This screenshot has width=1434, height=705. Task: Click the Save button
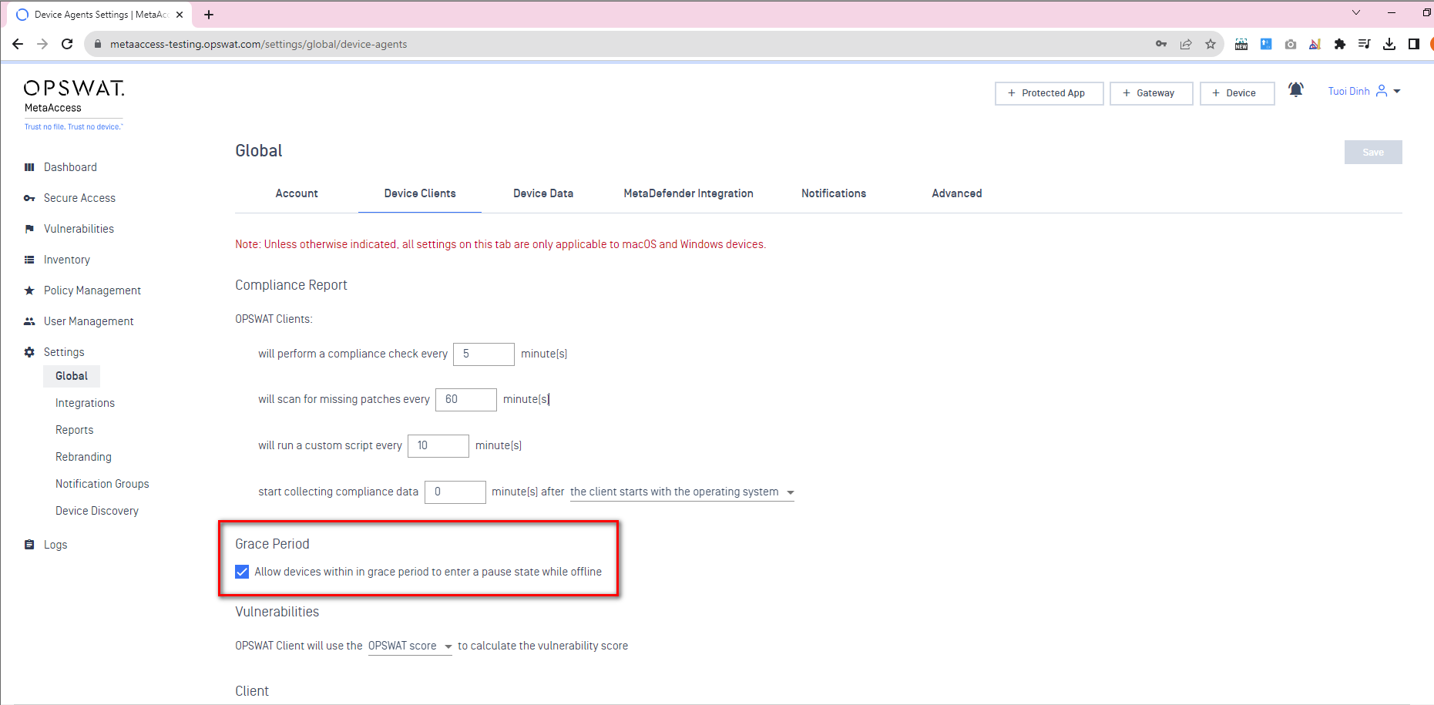1373,153
